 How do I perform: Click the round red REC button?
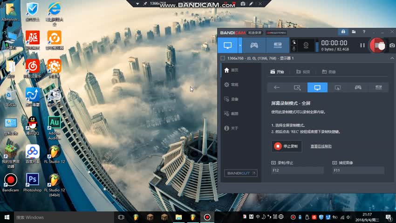click(377, 46)
